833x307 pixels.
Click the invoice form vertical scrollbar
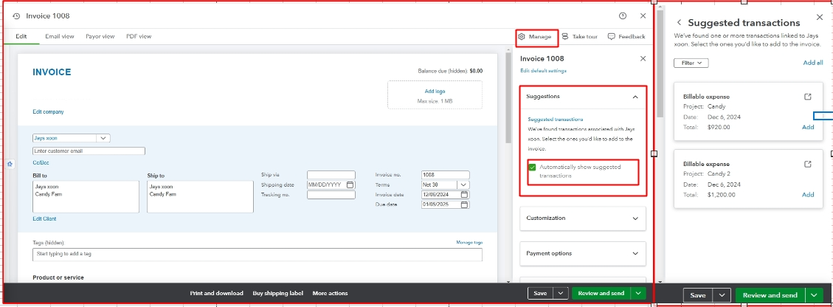508,98
